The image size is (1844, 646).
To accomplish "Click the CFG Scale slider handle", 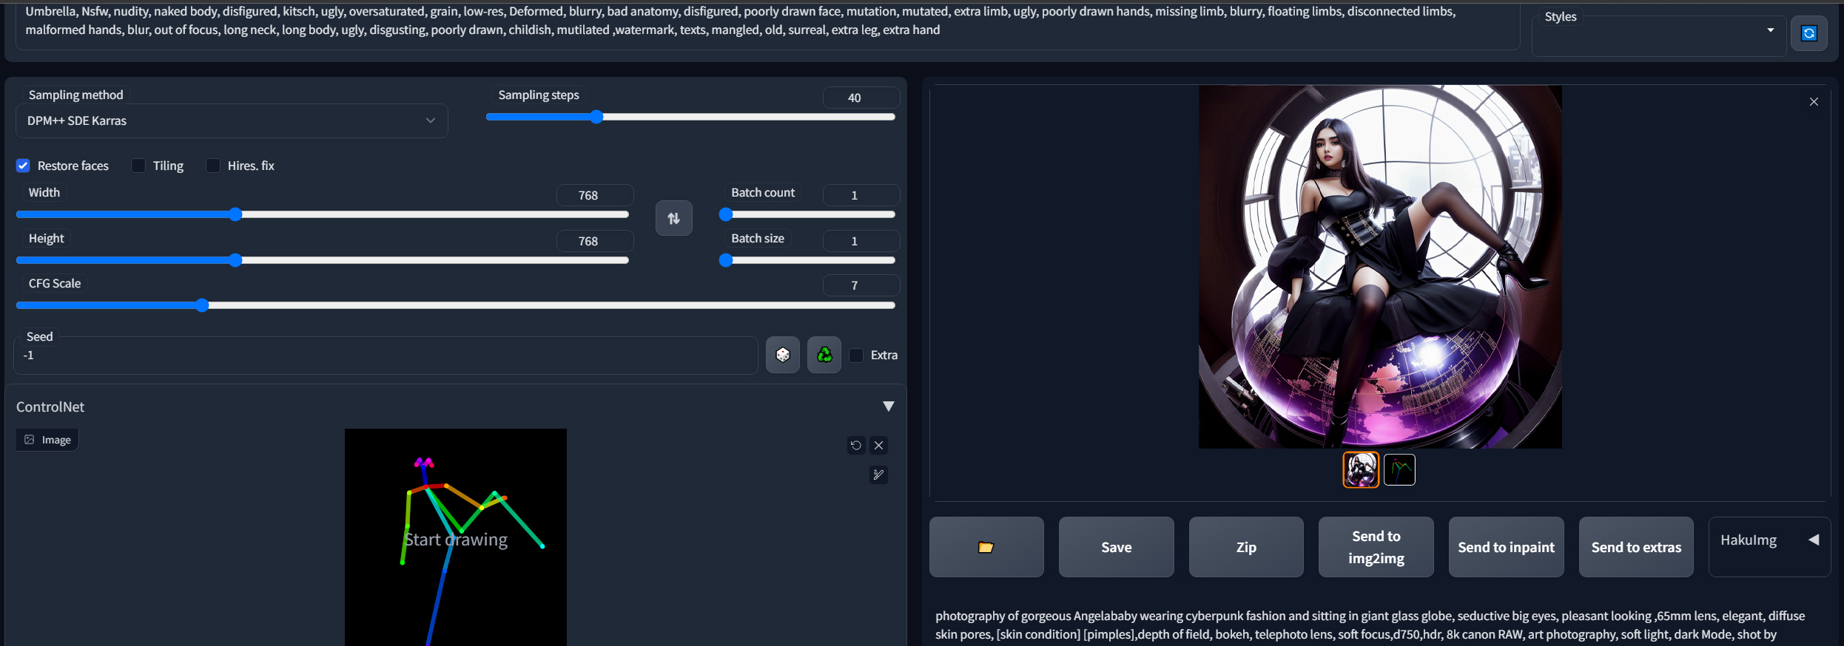I will click(x=202, y=305).
